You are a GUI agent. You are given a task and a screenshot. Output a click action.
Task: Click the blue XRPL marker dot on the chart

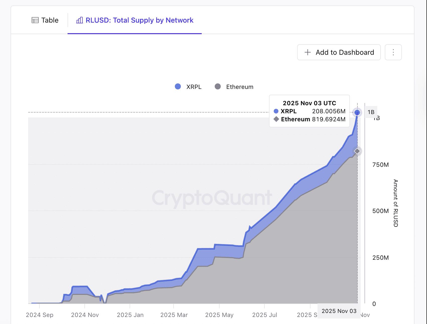[x=357, y=113]
